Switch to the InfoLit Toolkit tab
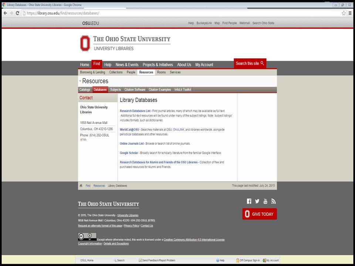The width and height of the screenshot is (355, 266). 183,89
